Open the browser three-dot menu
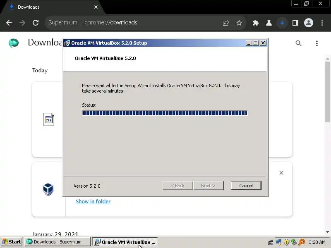 (322, 23)
